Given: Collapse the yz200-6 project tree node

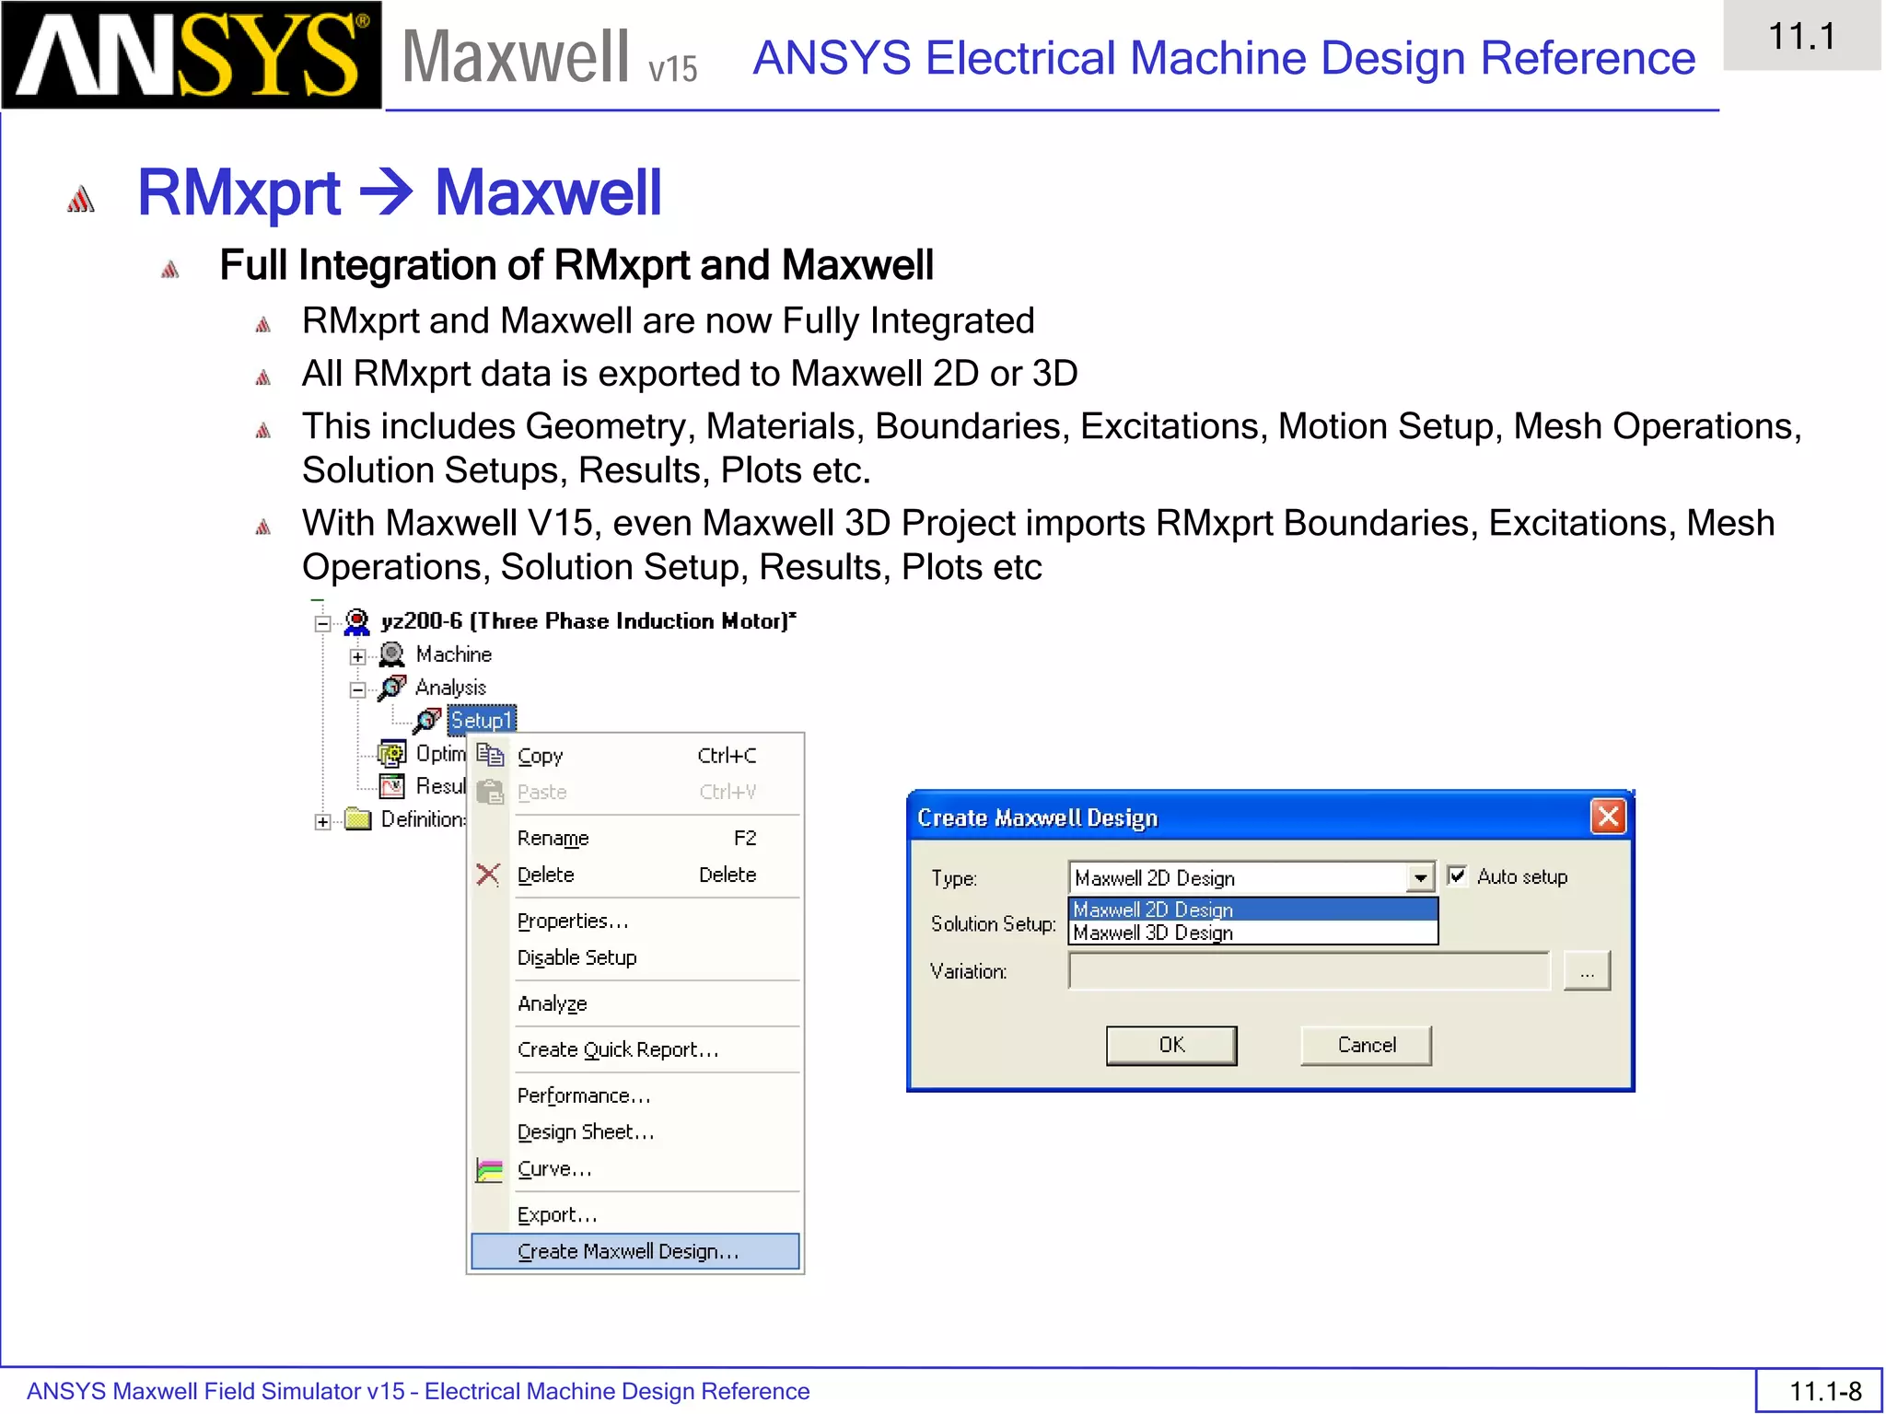Looking at the screenshot, I should pos(322,623).
